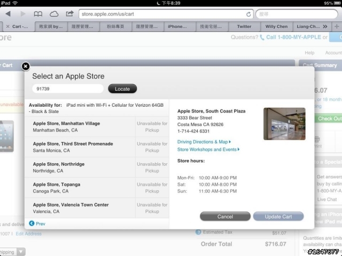This screenshot has height=256, width=342.
Task: Click Prev link in store list
Action: tap(41, 224)
